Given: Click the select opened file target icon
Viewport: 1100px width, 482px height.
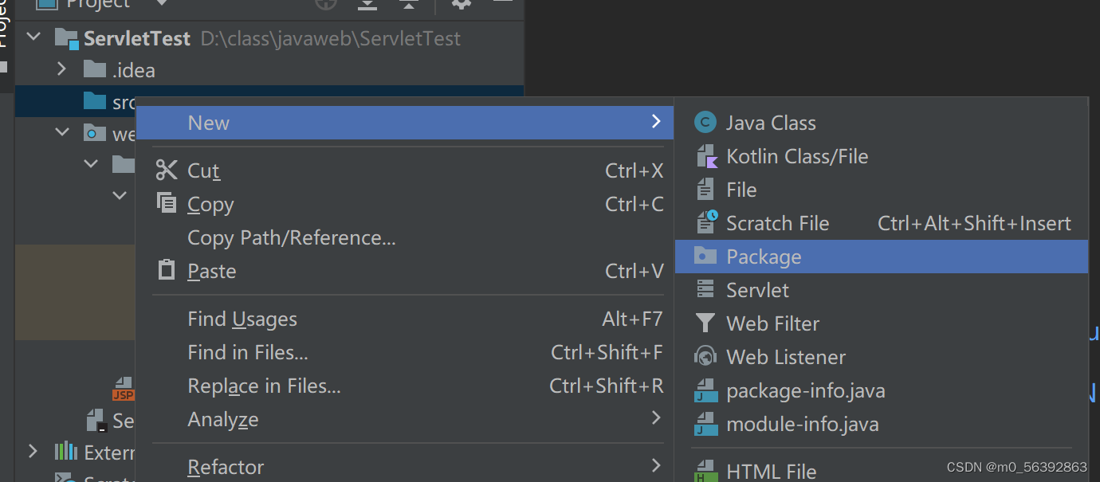Looking at the screenshot, I should click(326, 3).
